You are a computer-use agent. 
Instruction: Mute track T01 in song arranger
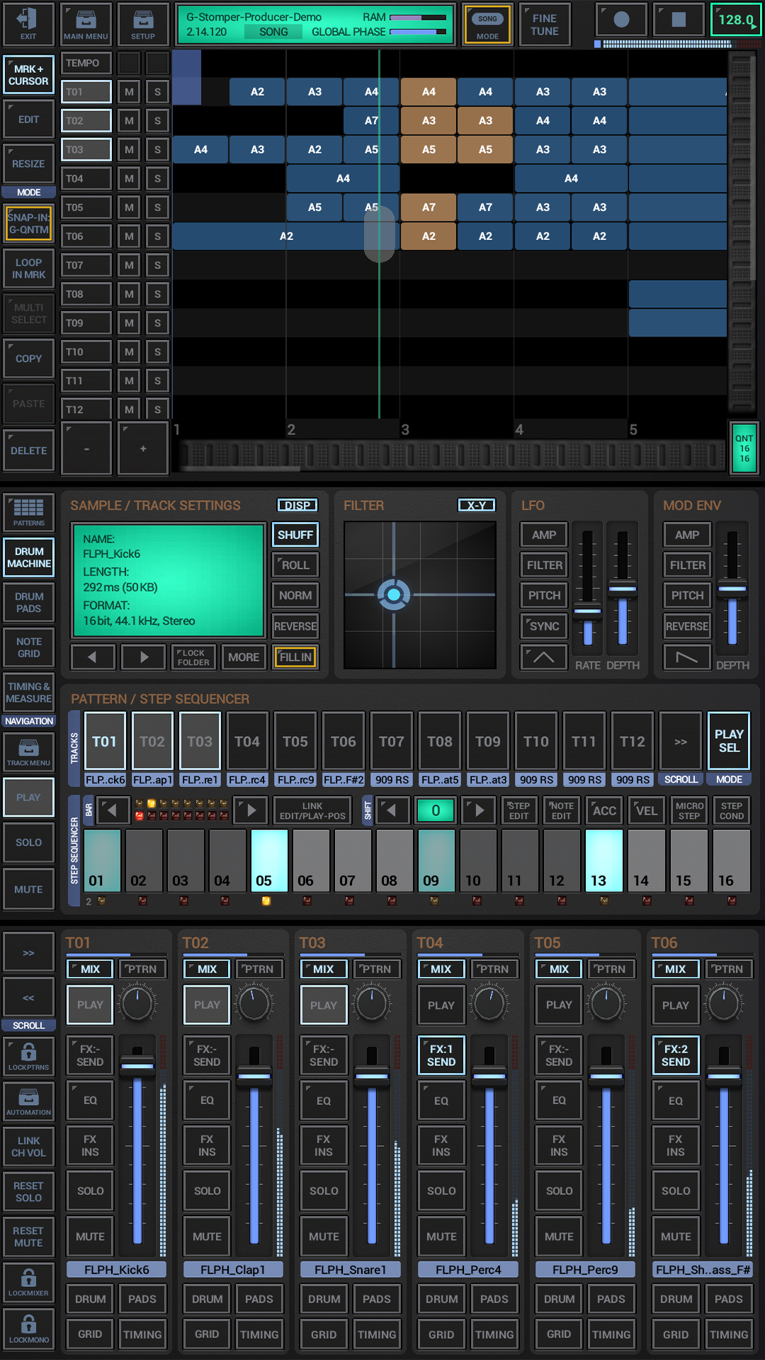click(x=129, y=91)
